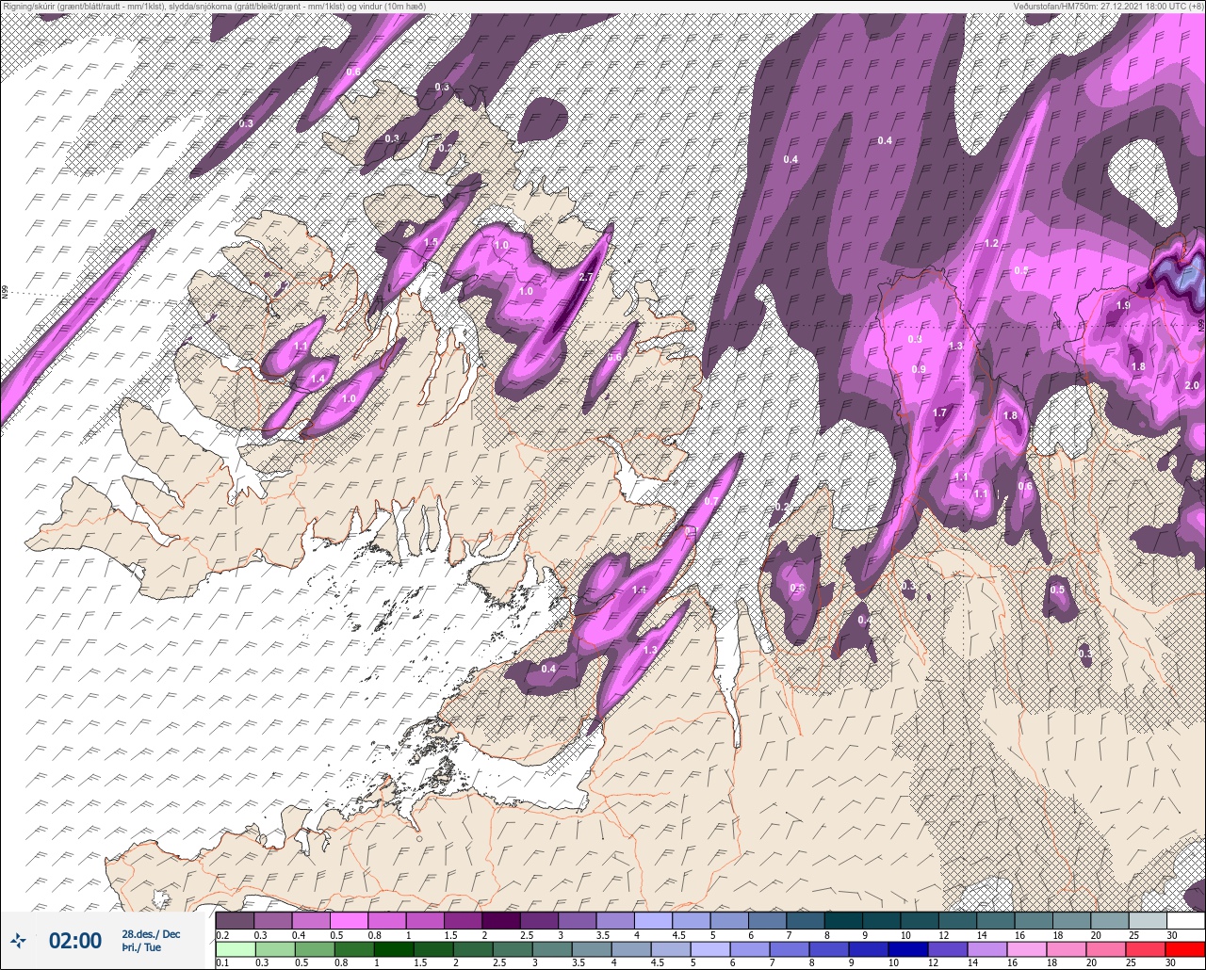Viewport: 1206px width, 970px height.
Task: Pick the top-row legend swatch between 0.5 and 0.8
Action: coord(349,920)
